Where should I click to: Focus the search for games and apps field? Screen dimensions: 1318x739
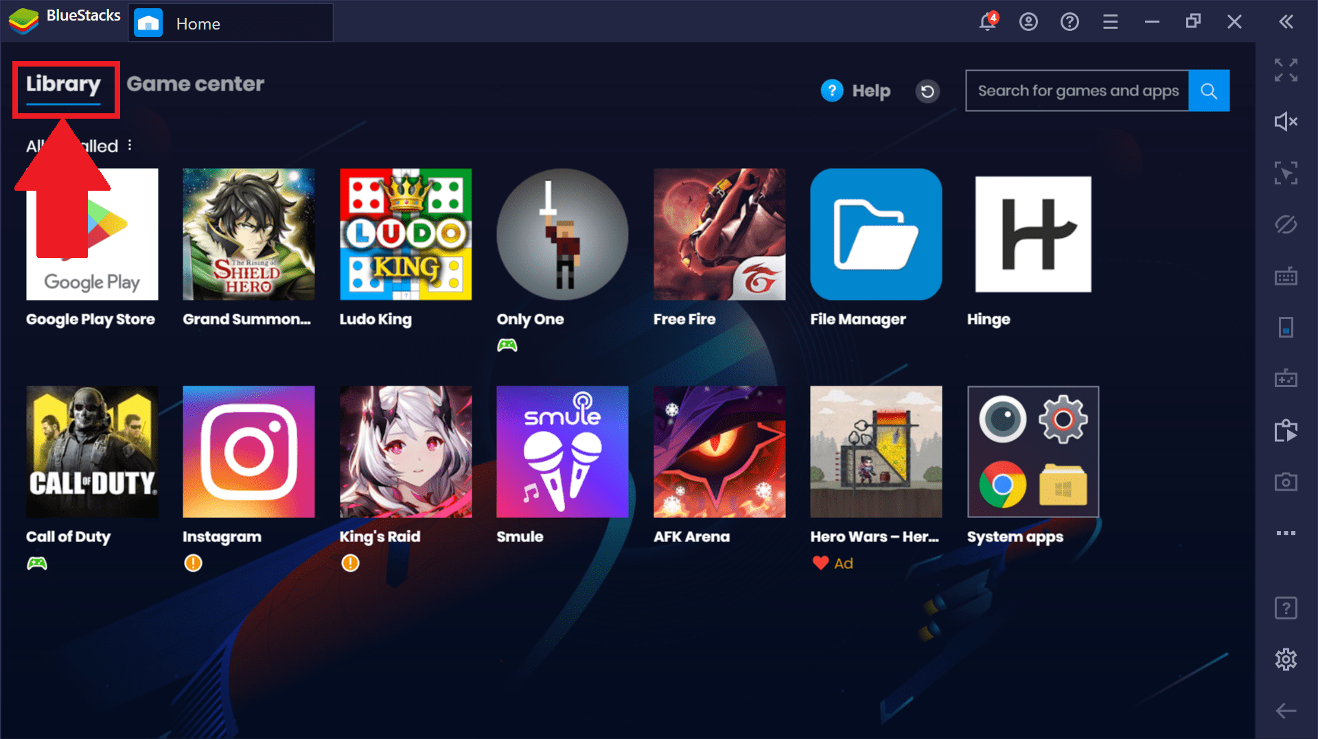pyautogui.click(x=1077, y=91)
